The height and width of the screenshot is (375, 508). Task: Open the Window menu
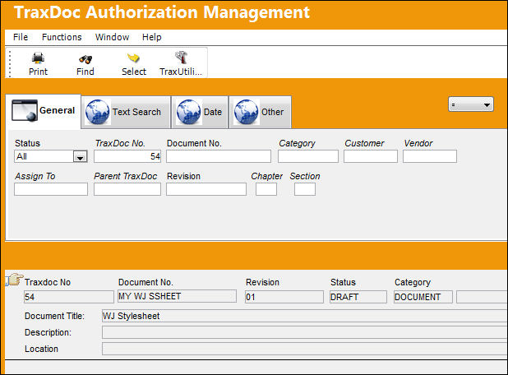(112, 37)
